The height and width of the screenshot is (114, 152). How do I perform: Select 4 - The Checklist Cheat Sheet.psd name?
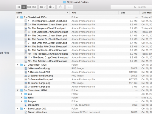pyautogui.click(x=48, y=32)
